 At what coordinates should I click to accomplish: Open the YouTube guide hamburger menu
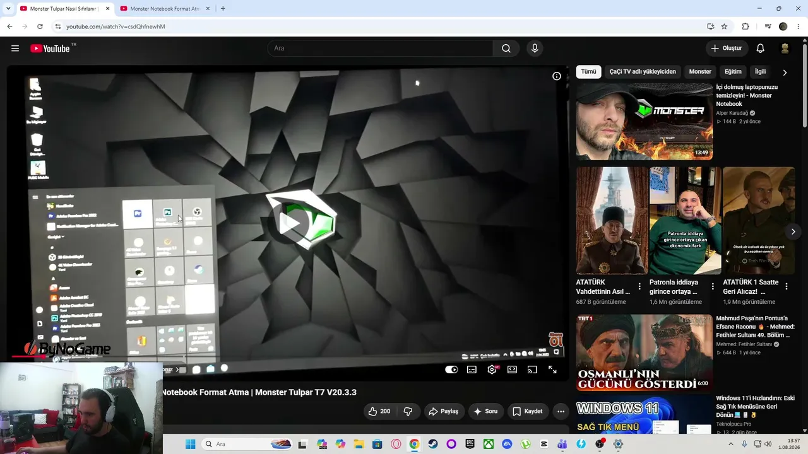coord(15,49)
